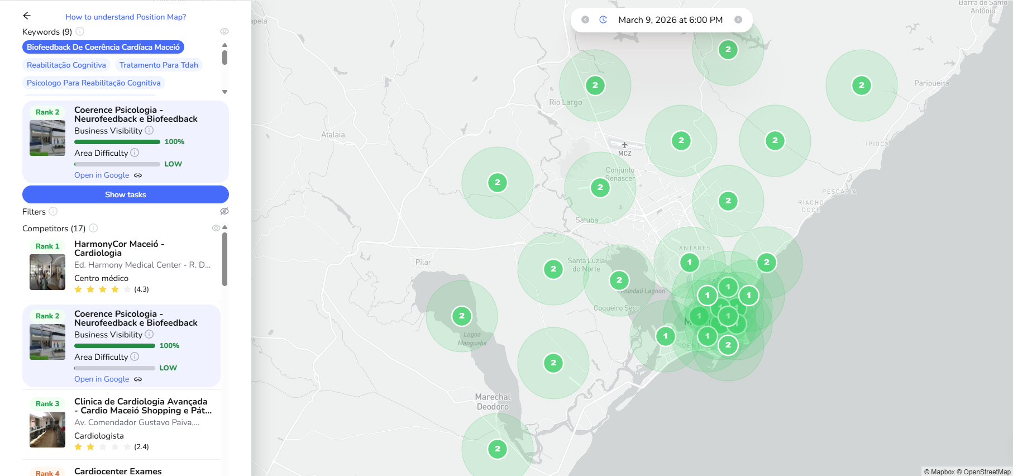Select Clinica de Cardiologia Avançada competitor name
This screenshot has width=1013, height=476.
pyautogui.click(x=143, y=406)
